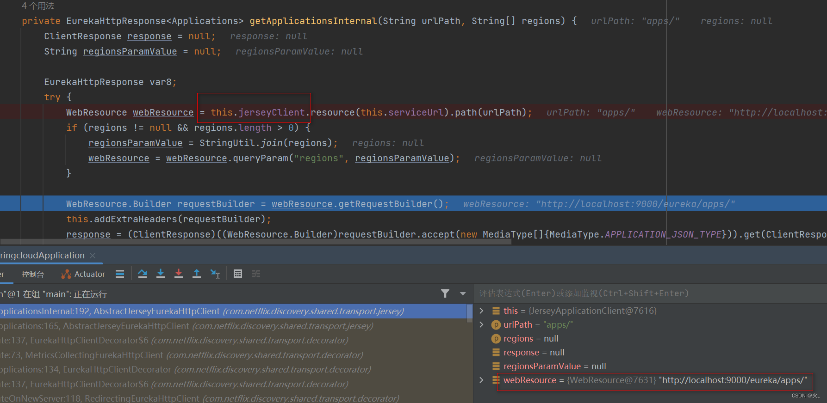The width and height of the screenshot is (827, 403).
Task: Click the field icon beside response variable
Action: [496, 352]
